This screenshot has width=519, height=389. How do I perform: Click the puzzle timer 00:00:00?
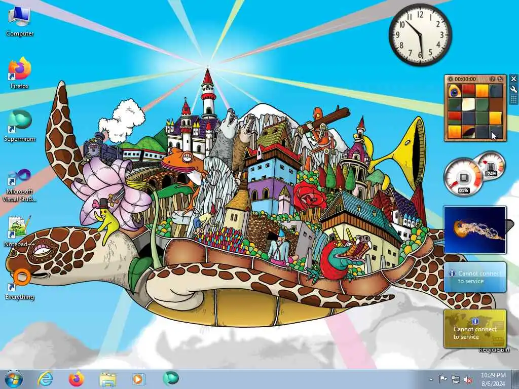tap(465, 79)
